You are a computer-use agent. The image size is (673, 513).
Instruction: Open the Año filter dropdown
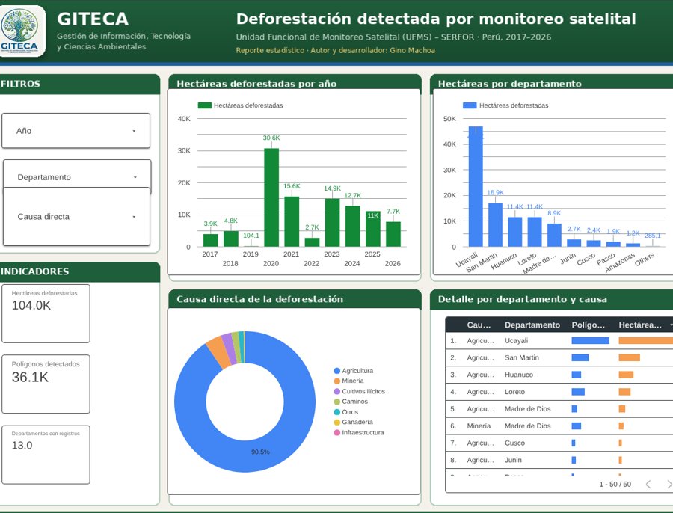pos(76,131)
